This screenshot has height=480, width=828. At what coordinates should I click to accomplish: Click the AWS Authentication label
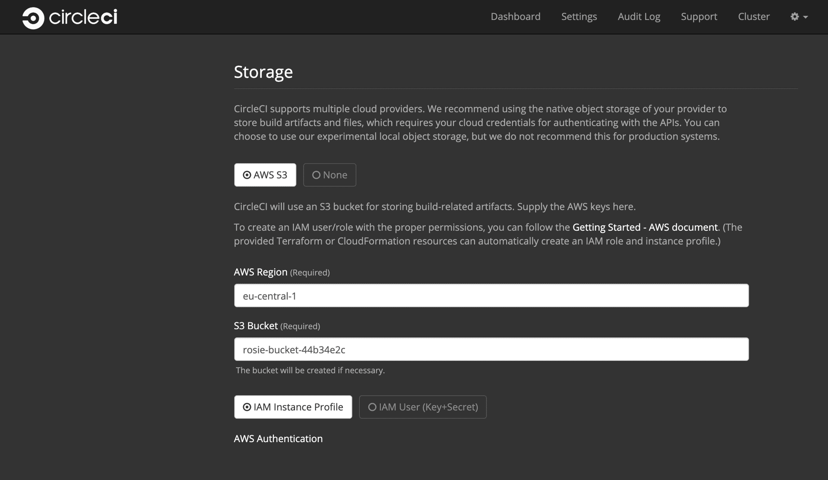coord(278,439)
